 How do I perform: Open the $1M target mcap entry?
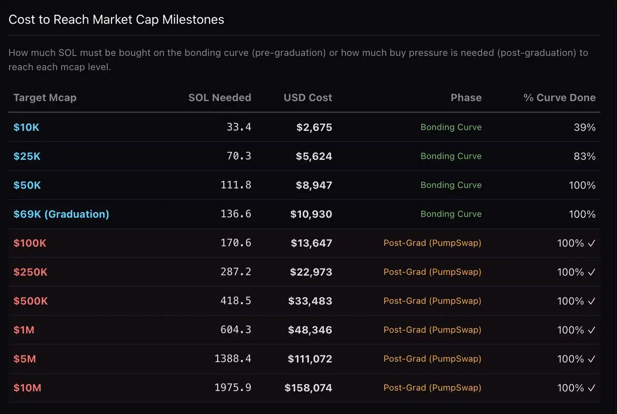coord(24,330)
